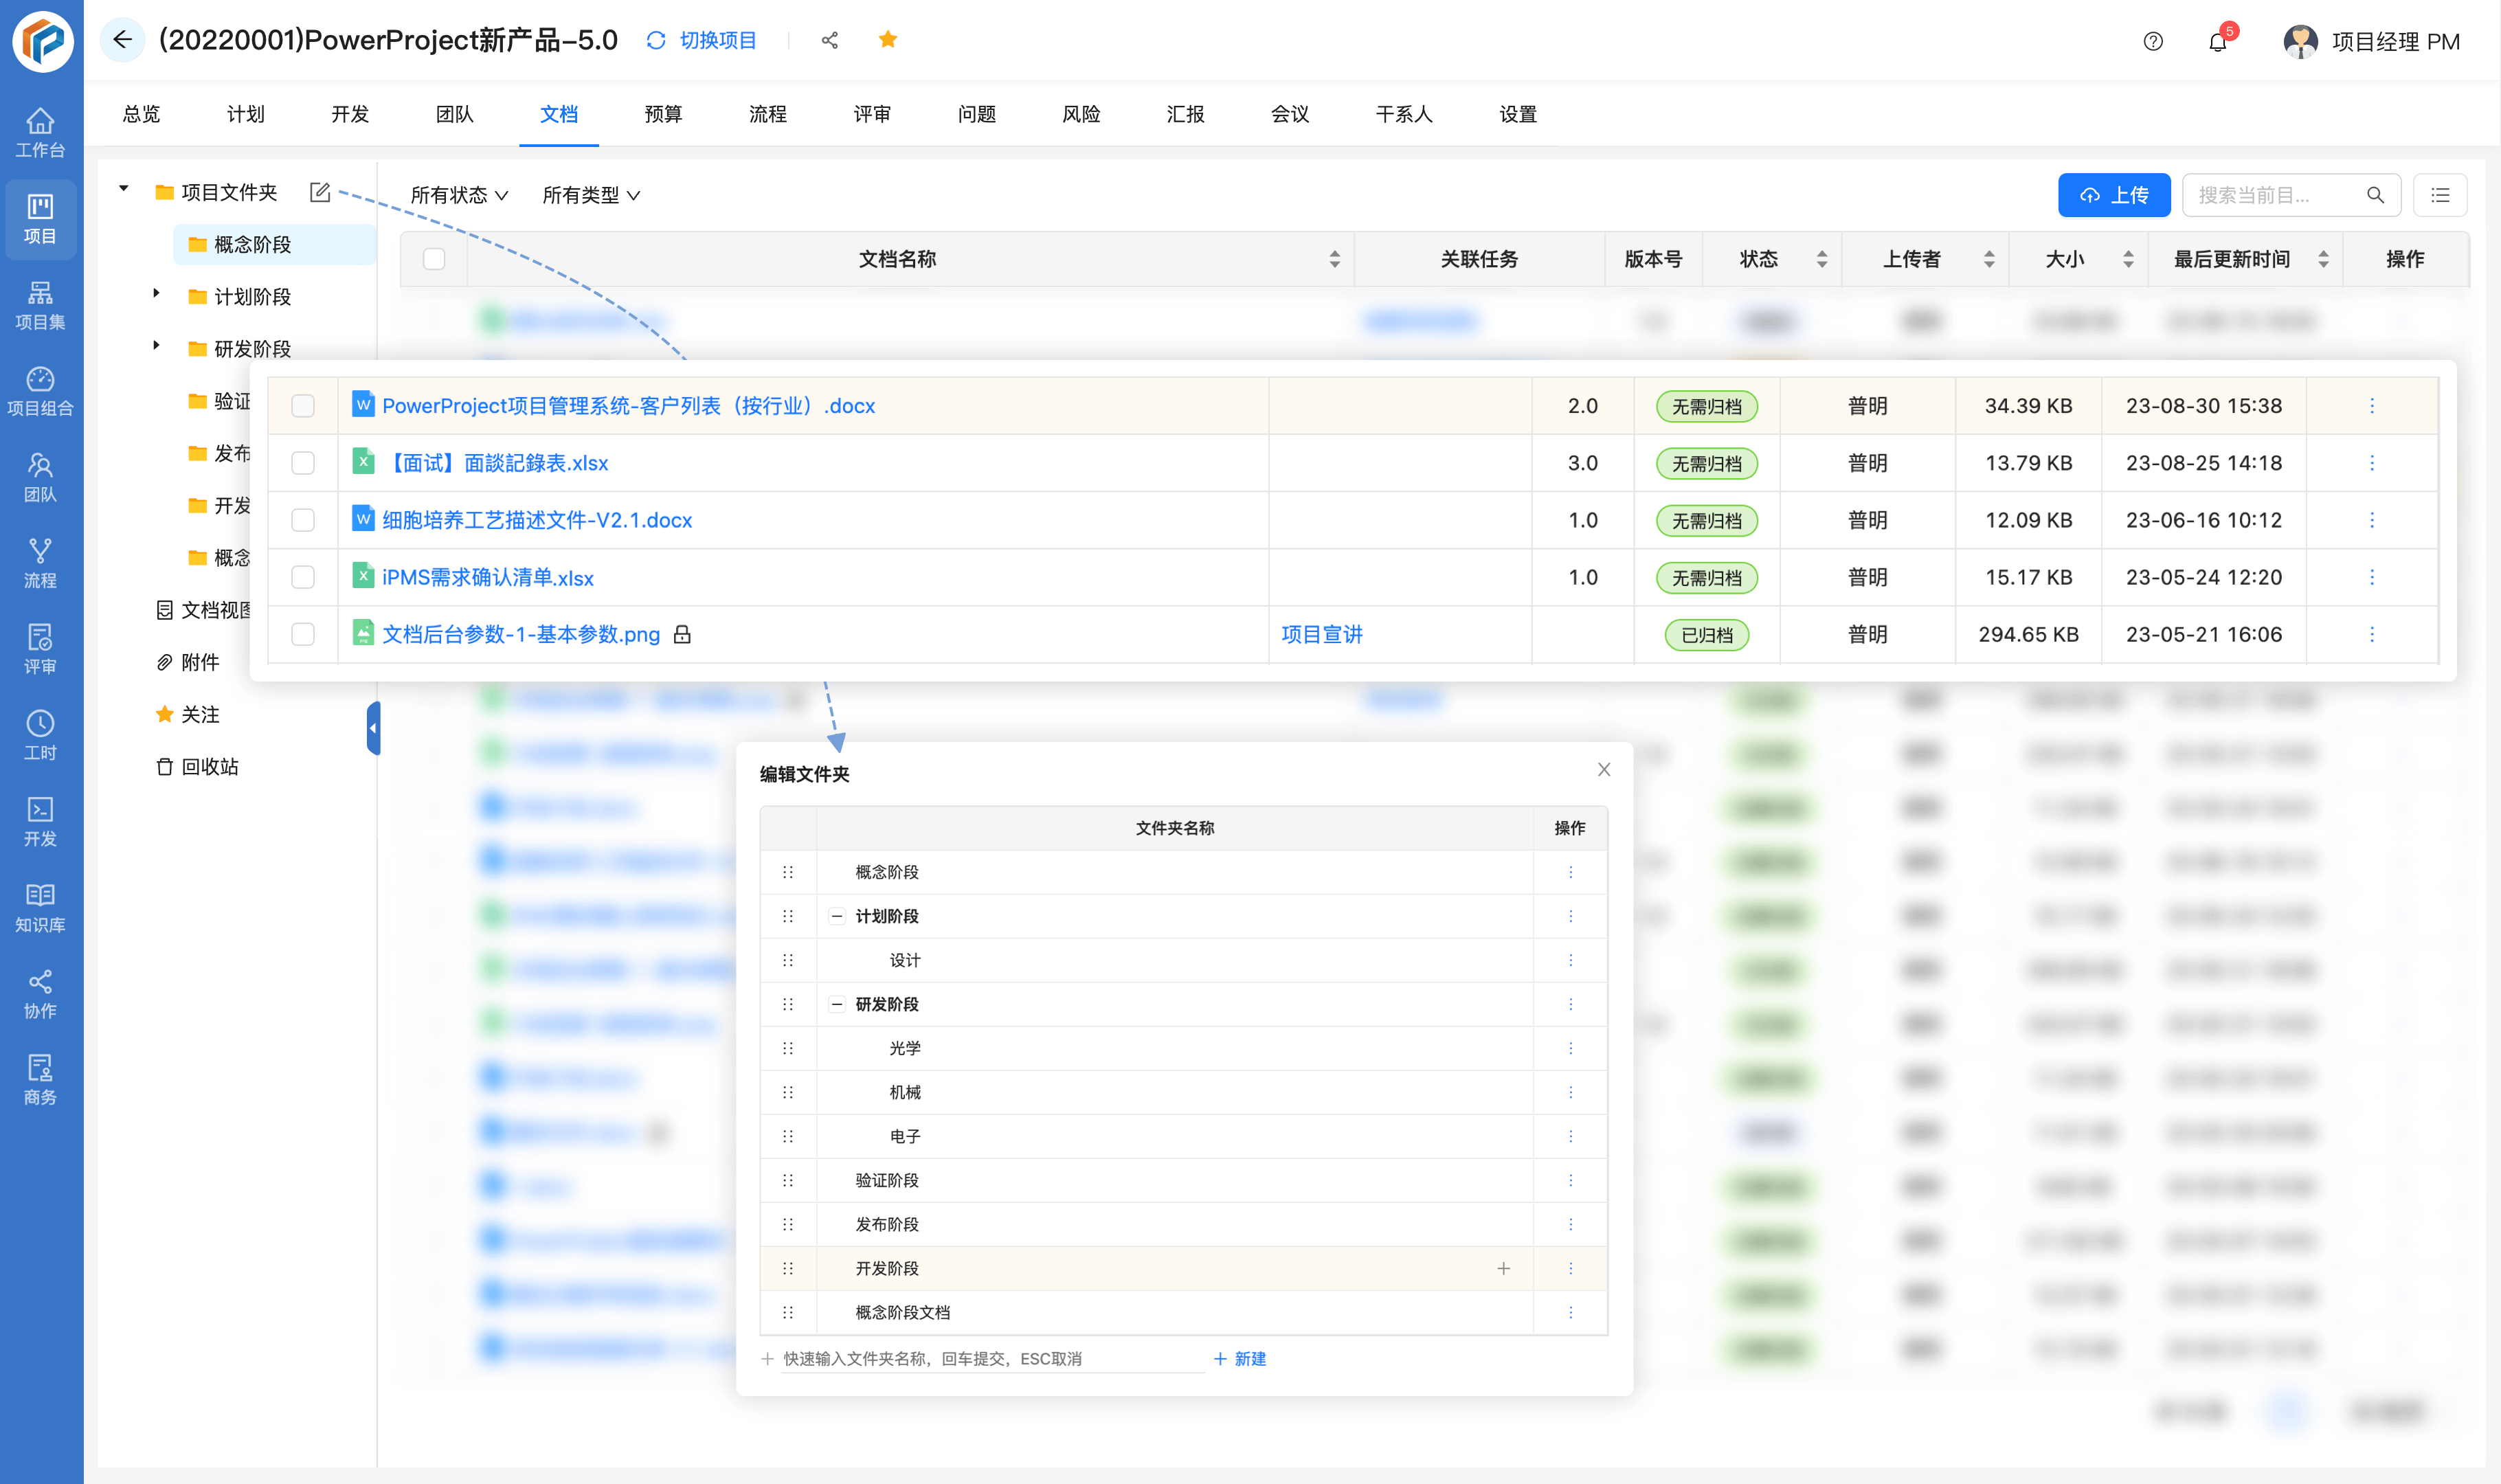Click the 上传 upload button
The height and width of the screenshot is (1484, 2501).
pos(2113,195)
